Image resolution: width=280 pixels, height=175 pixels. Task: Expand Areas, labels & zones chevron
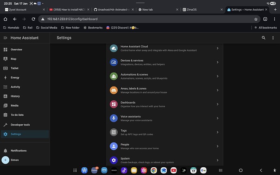coord(218,90)
